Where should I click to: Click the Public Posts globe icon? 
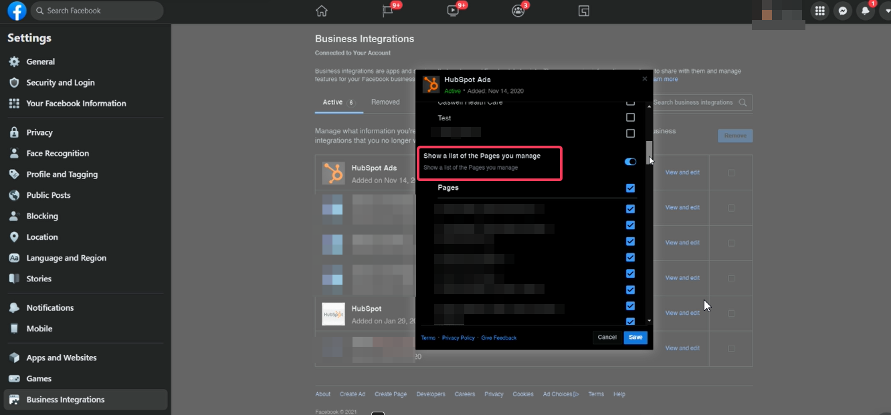(x=14, y=195)
